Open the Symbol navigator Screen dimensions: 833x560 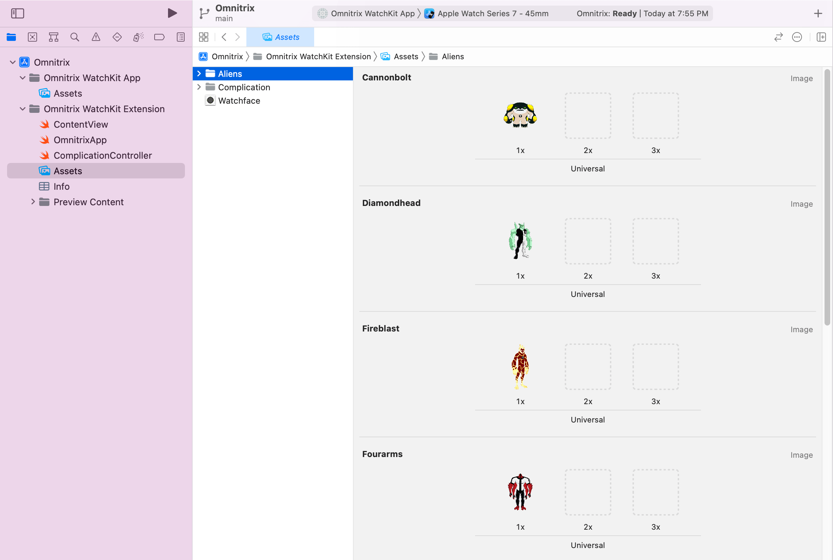54,37
